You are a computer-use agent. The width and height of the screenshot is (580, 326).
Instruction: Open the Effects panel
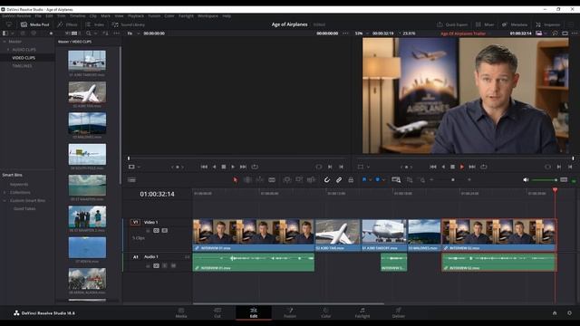pos(67,24)
